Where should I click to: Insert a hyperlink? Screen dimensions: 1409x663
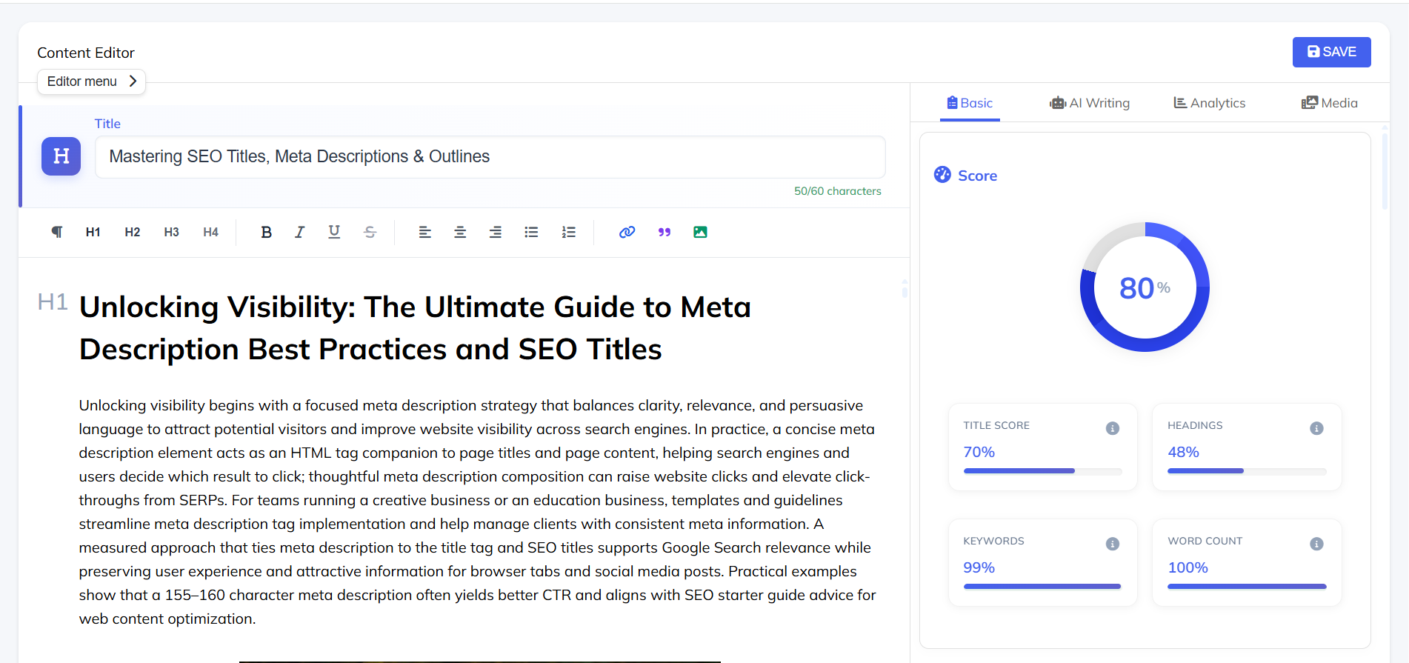click(627, 232)
